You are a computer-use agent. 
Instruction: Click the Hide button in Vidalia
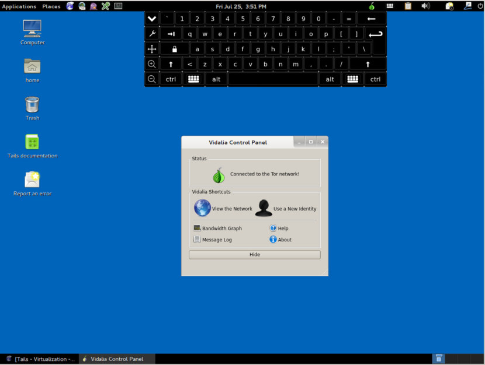255,255
